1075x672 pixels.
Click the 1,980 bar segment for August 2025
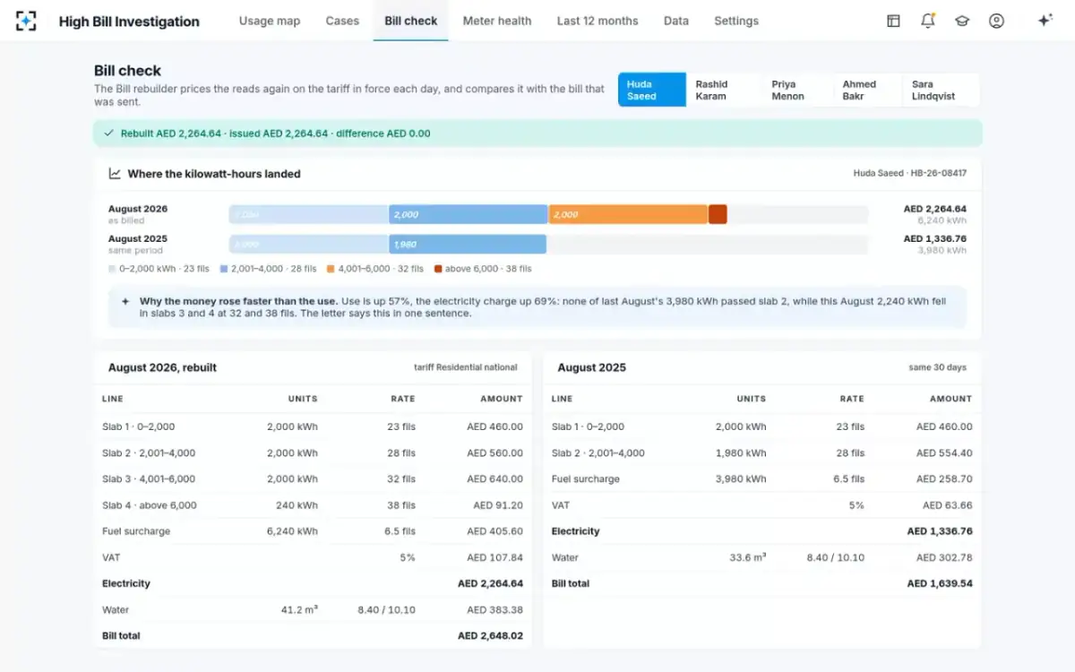coord(468,244)
